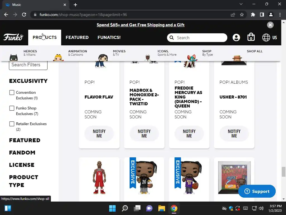Click the search magnifier icon

[171, 38]
